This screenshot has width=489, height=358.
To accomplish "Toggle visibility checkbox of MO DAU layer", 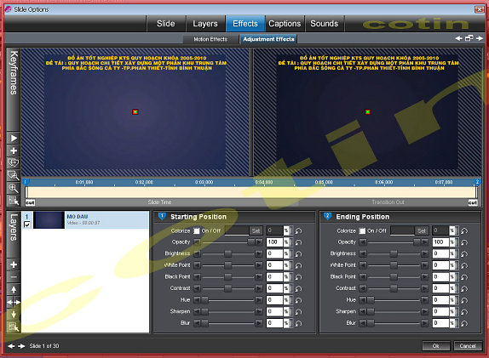I will point(27,224).
